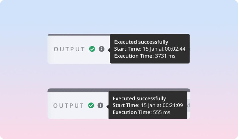This screenshot has height=139, width=238.
Task: Click the cut-off text right of the 00:21:09 tooltip
Action: click(x=189, y=106)
